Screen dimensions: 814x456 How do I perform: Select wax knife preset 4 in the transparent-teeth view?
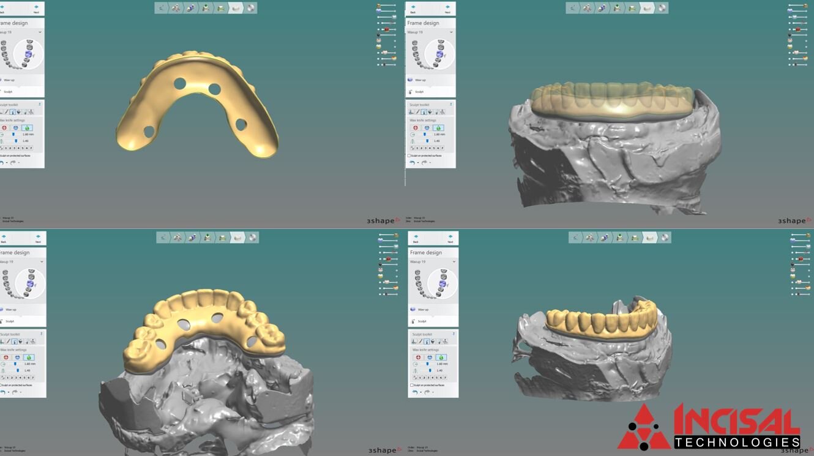point(430,148)
